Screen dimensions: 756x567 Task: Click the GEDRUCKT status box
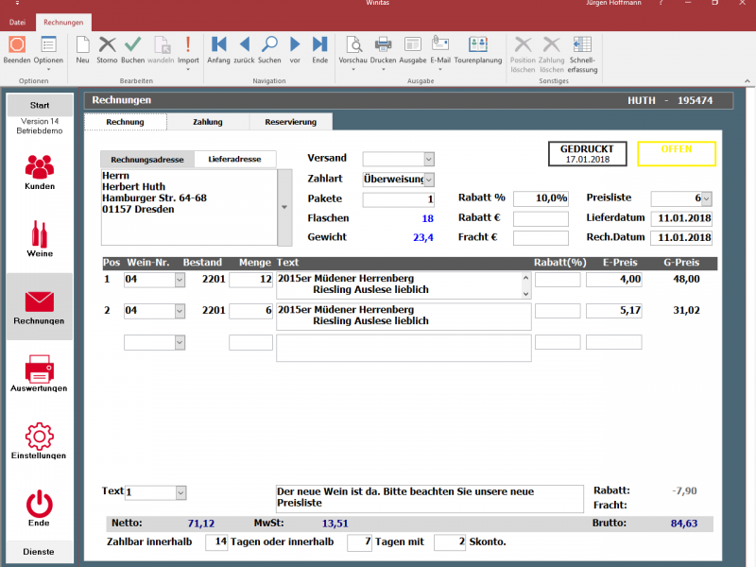pyautogui.click(x=587, y=154)
